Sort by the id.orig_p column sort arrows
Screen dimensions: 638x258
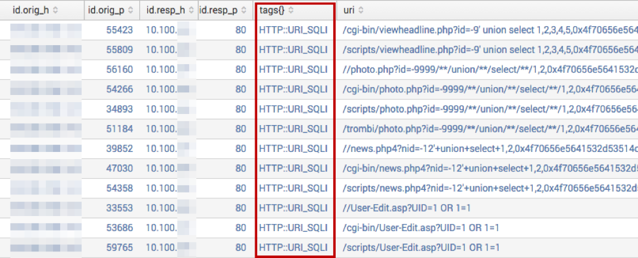pyautogui.click(x=130, y=10)
